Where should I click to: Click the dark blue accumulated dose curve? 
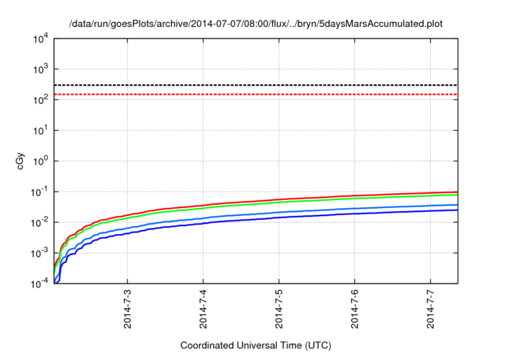pyautogui.click(x=279, y=217)
